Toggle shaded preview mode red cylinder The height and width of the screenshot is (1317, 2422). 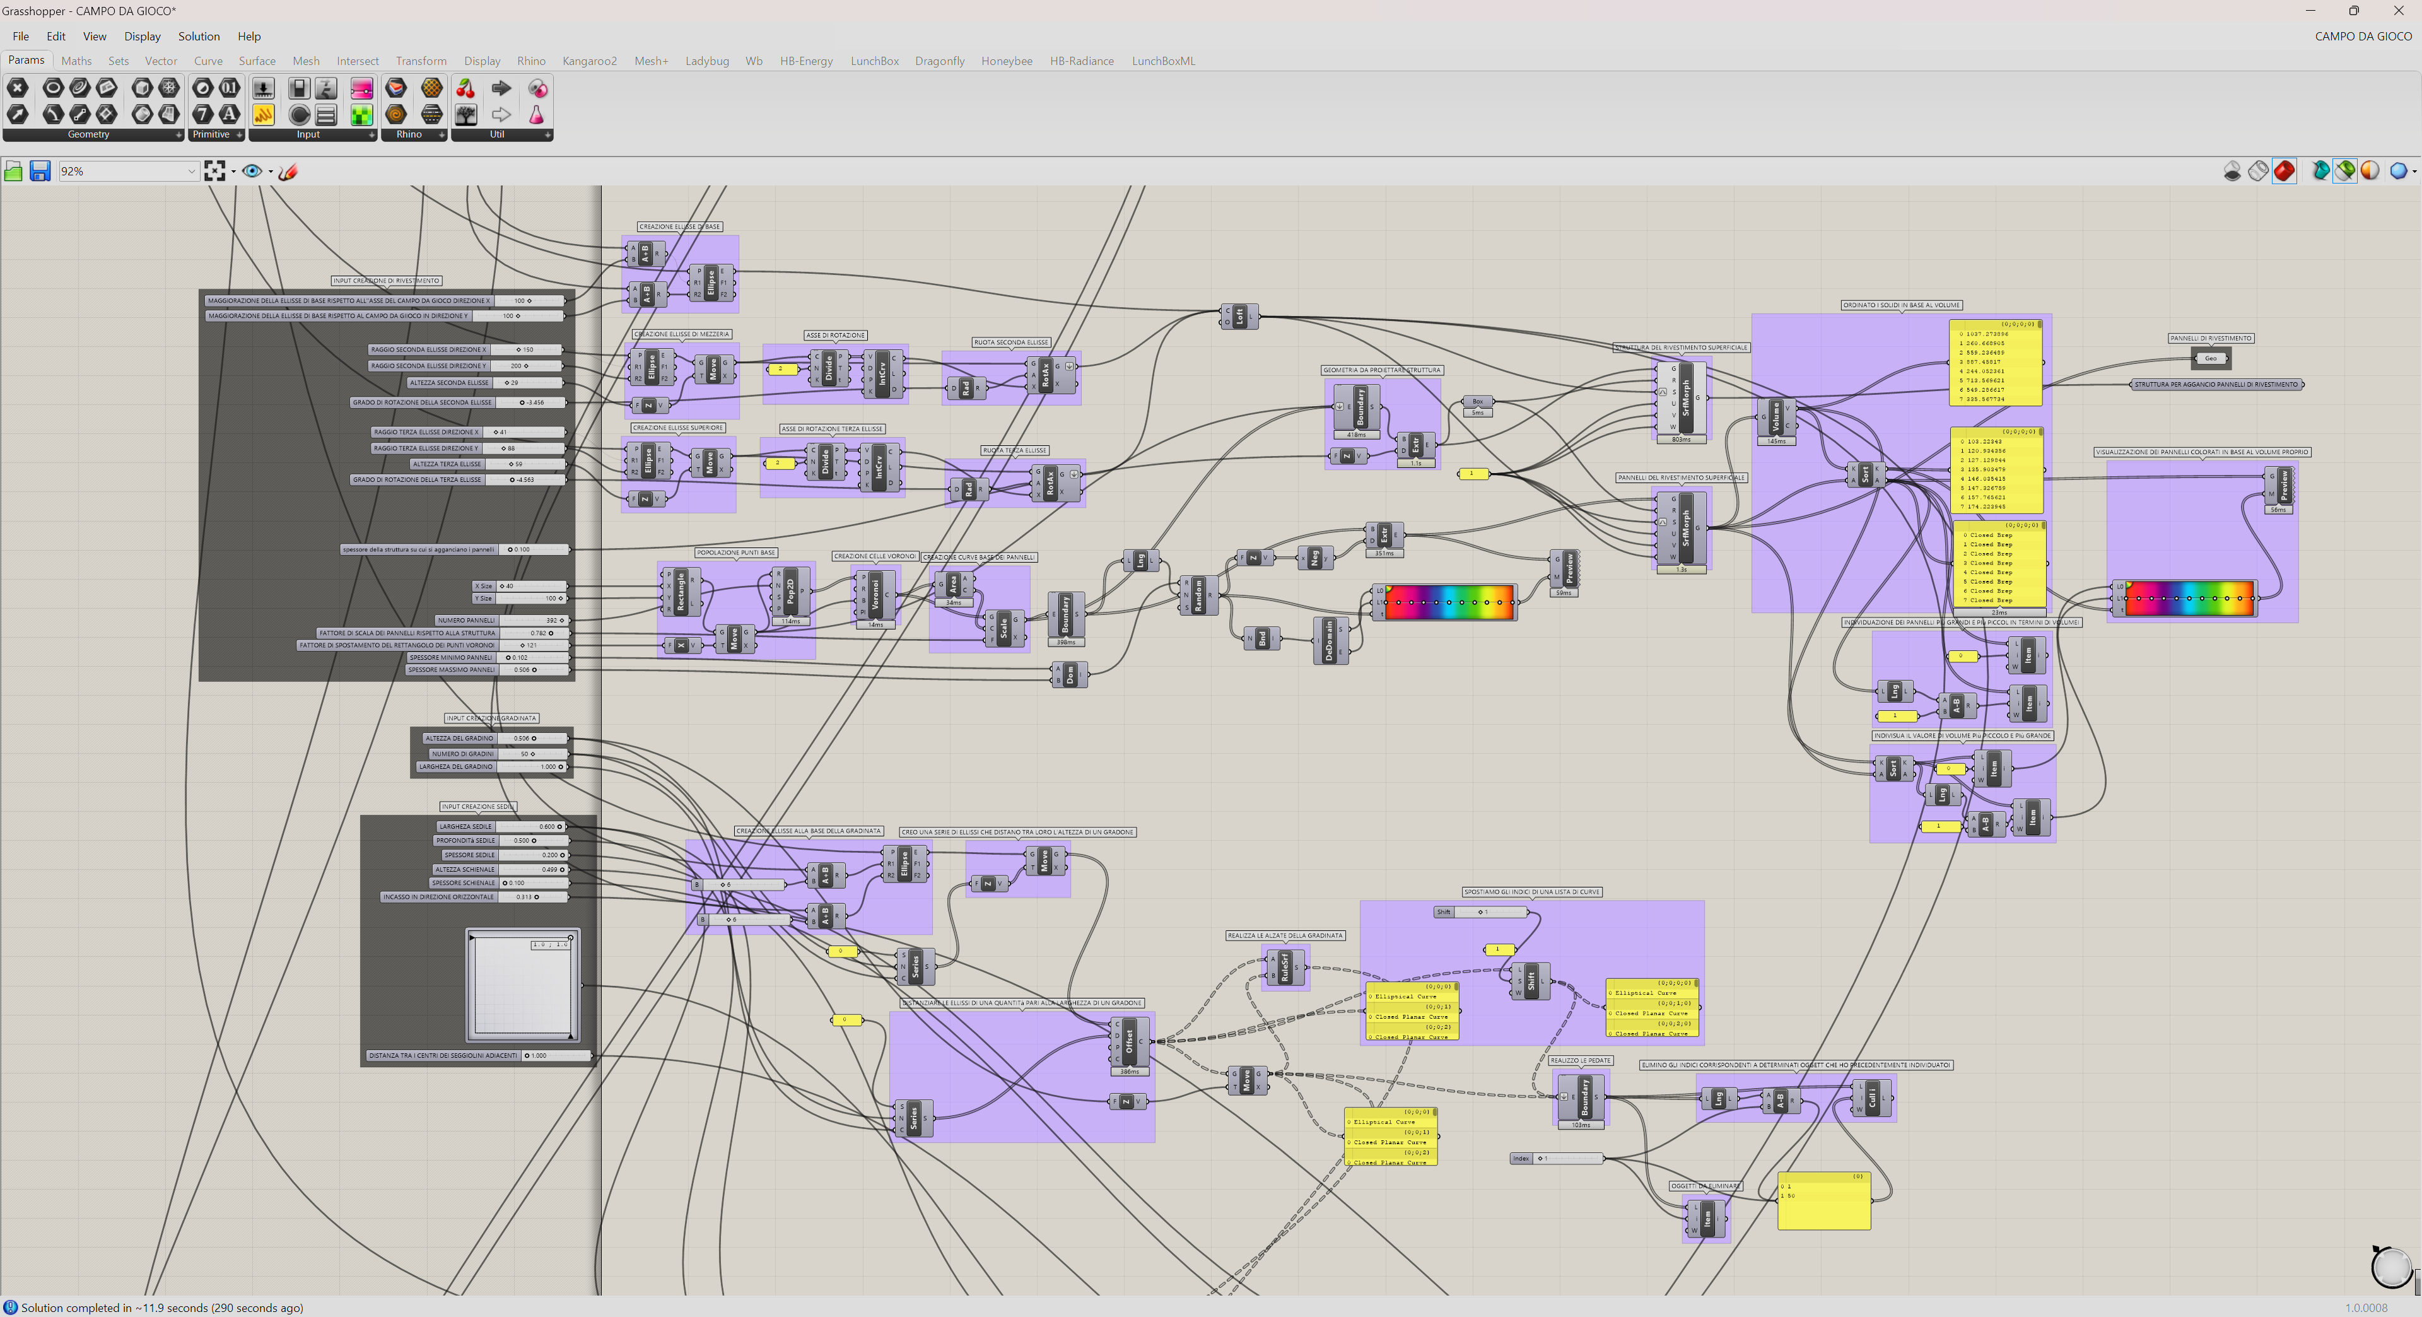pos(2284,171)
